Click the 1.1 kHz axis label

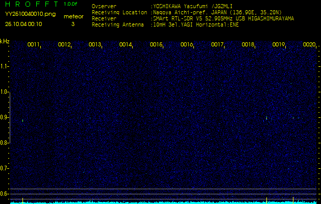pyautogui.click(x=5, y=66)
